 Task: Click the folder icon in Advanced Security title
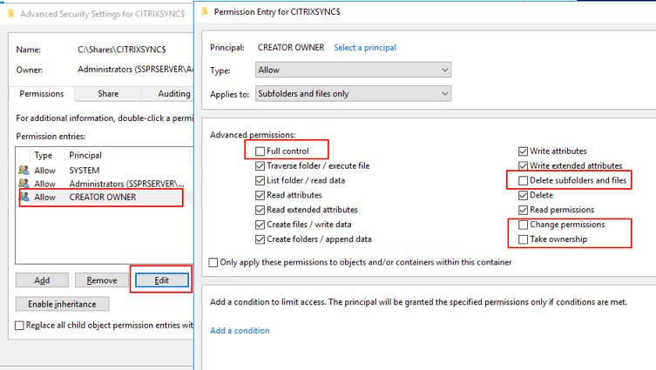tap(10, 14)
